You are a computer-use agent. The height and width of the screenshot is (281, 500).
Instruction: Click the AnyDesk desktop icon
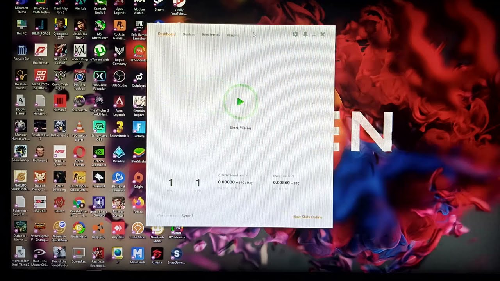click(118, 230)
